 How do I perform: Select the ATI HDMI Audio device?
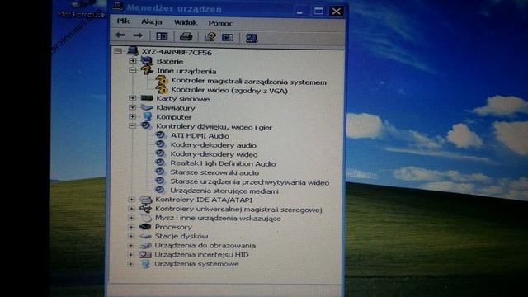[x=200, y=135]
